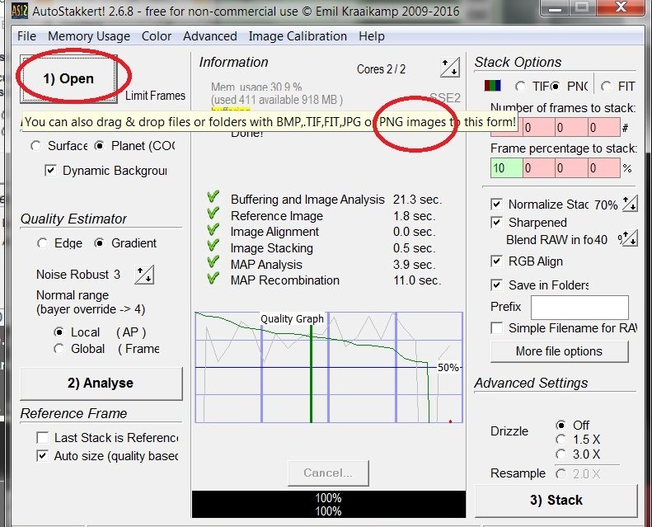Toggle the RGB Align checkbox
This screenshot has width=652, height=527.
click(x=496, y=261)
